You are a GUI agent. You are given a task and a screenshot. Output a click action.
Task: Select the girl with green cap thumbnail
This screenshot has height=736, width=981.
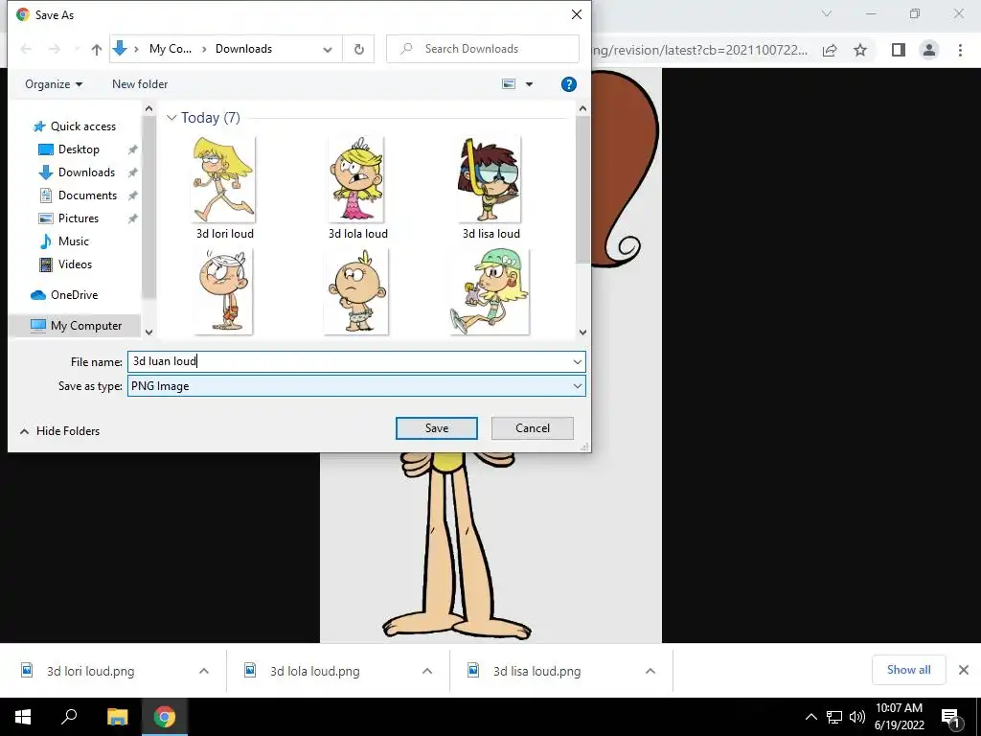(490, 291)
